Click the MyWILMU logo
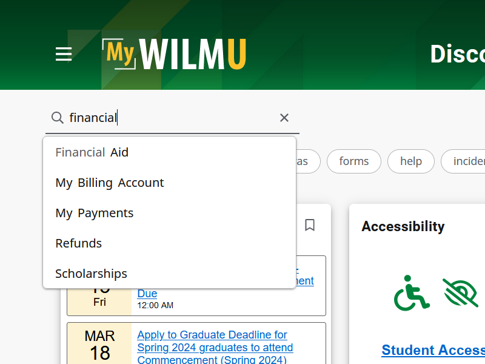Screen dimensions: 485x364 174,54
